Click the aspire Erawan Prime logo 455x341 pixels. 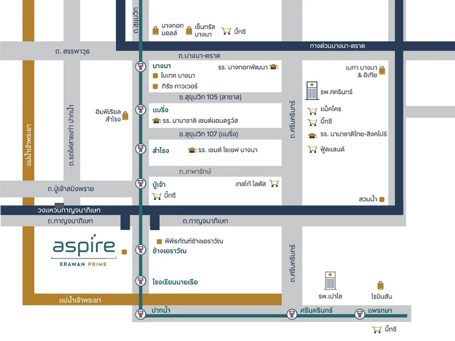click(84, 251)
